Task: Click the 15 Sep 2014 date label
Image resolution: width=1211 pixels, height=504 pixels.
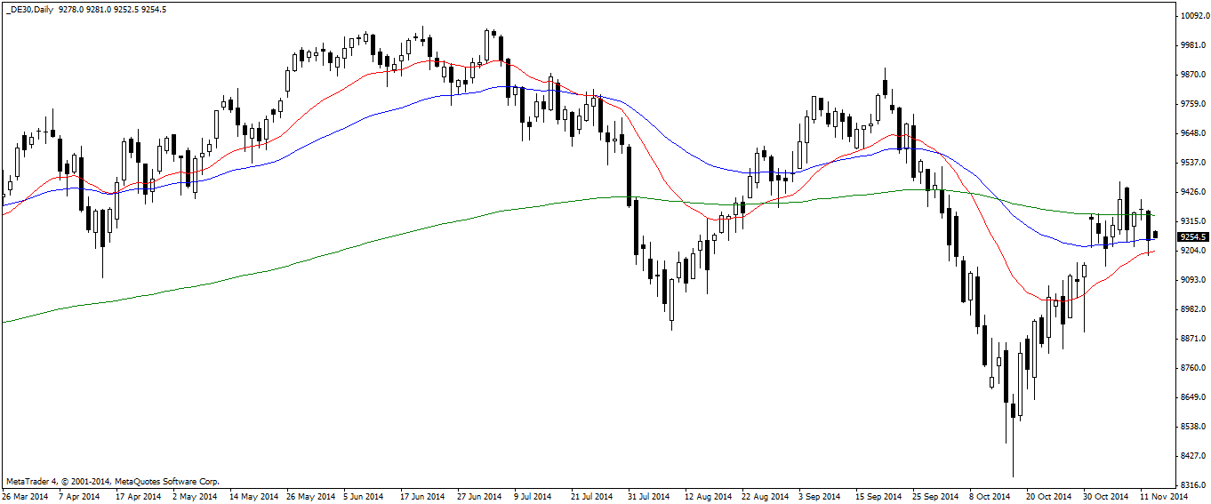Action: [x=878, y=496]
